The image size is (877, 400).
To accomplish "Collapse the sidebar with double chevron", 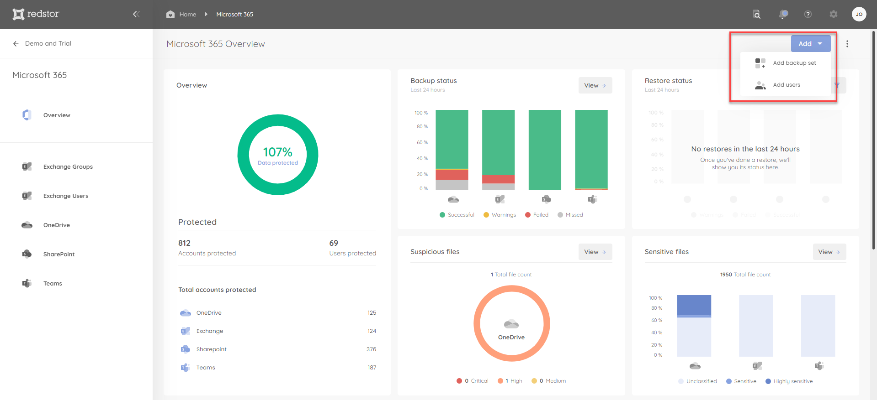I will pyautogui.click(x=136, y=14).
